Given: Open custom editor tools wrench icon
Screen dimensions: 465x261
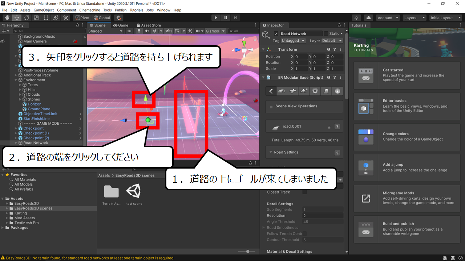Looking at the screenshot, I should point(66,18).
